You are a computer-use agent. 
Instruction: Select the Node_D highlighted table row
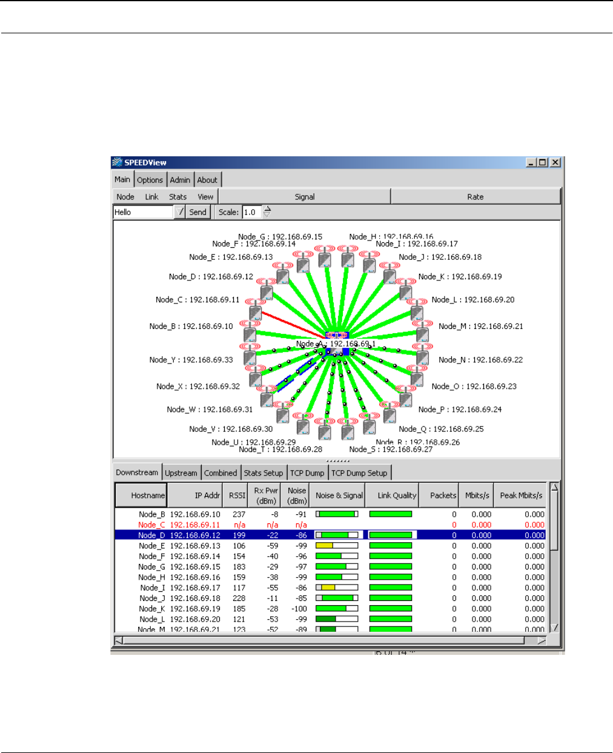[330, 535]
